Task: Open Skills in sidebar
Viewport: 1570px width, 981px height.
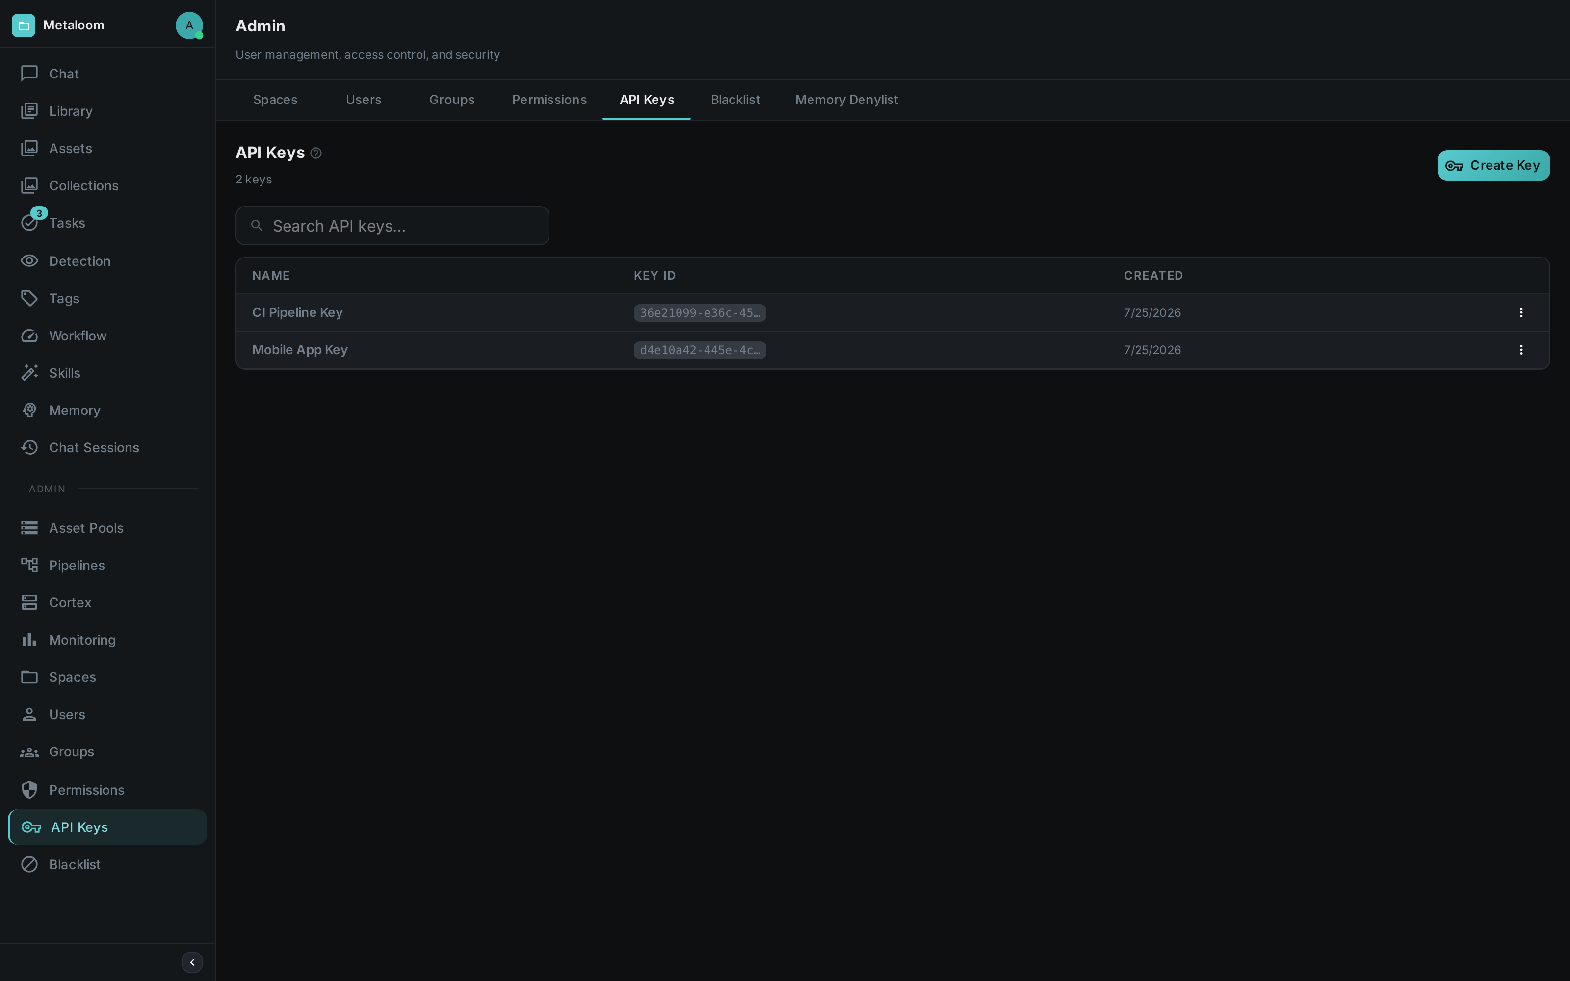Action: tap(107, 373)
